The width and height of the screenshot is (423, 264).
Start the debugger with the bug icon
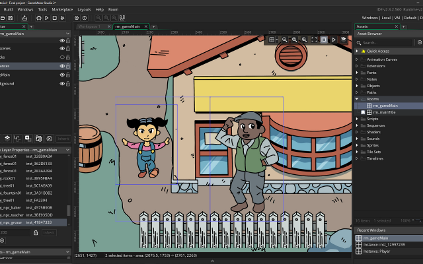point(39,18)
